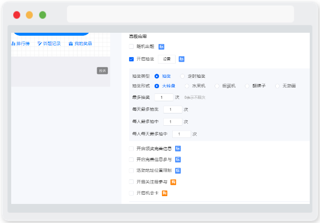Click the 最多抽奖 count input field

[x=164, y=97]
